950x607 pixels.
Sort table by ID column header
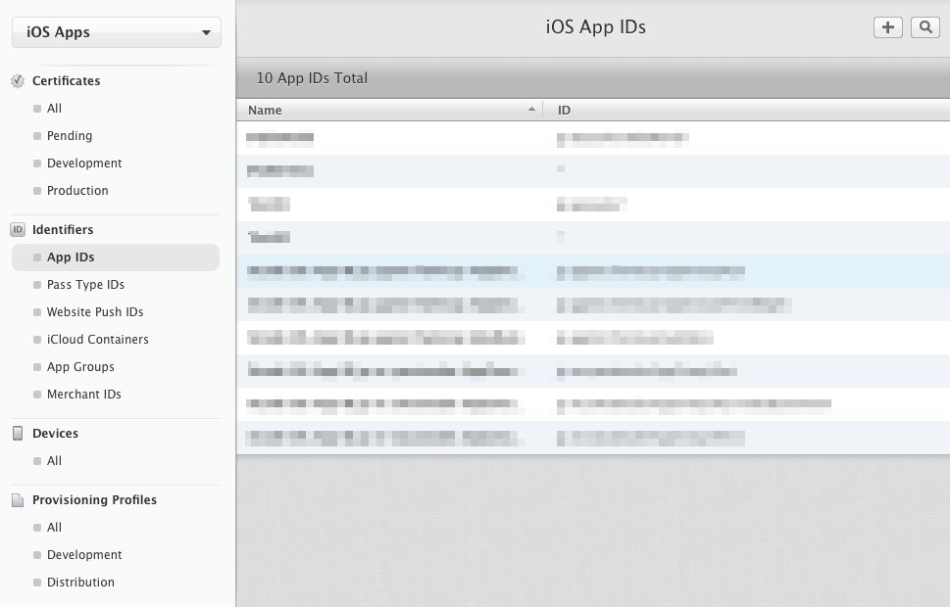click(x=746, y=111)
